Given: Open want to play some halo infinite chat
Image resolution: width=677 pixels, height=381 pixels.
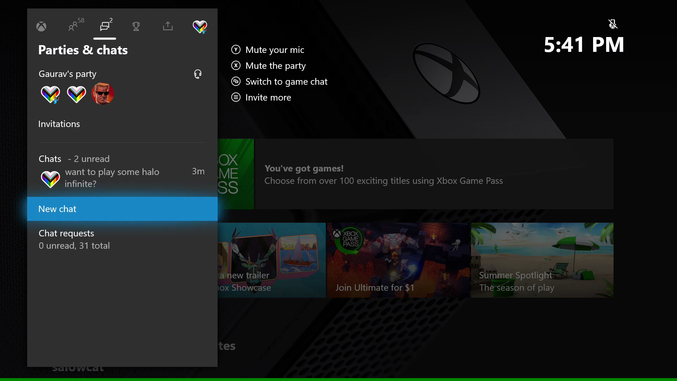Looking at the screenshot, I should tap(122, 178).
